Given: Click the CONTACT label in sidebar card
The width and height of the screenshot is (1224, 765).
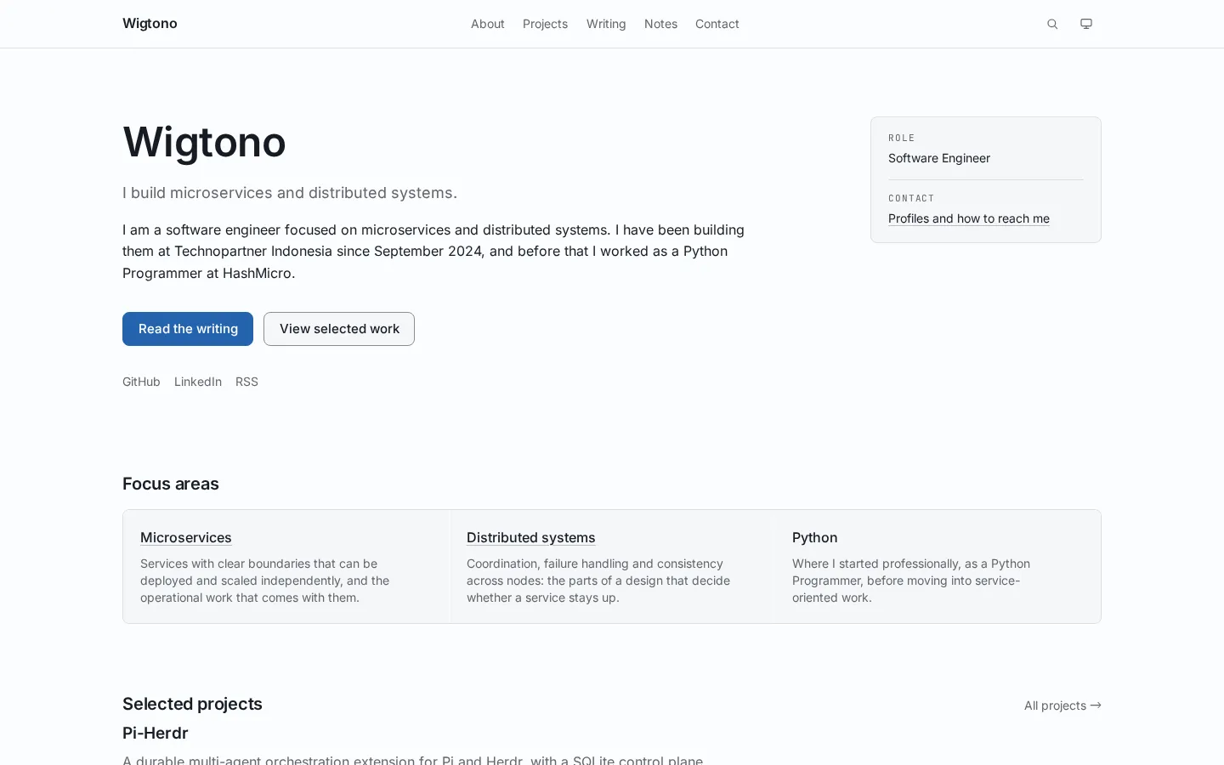Looking at the screenshot, I should tap(911, 198).
